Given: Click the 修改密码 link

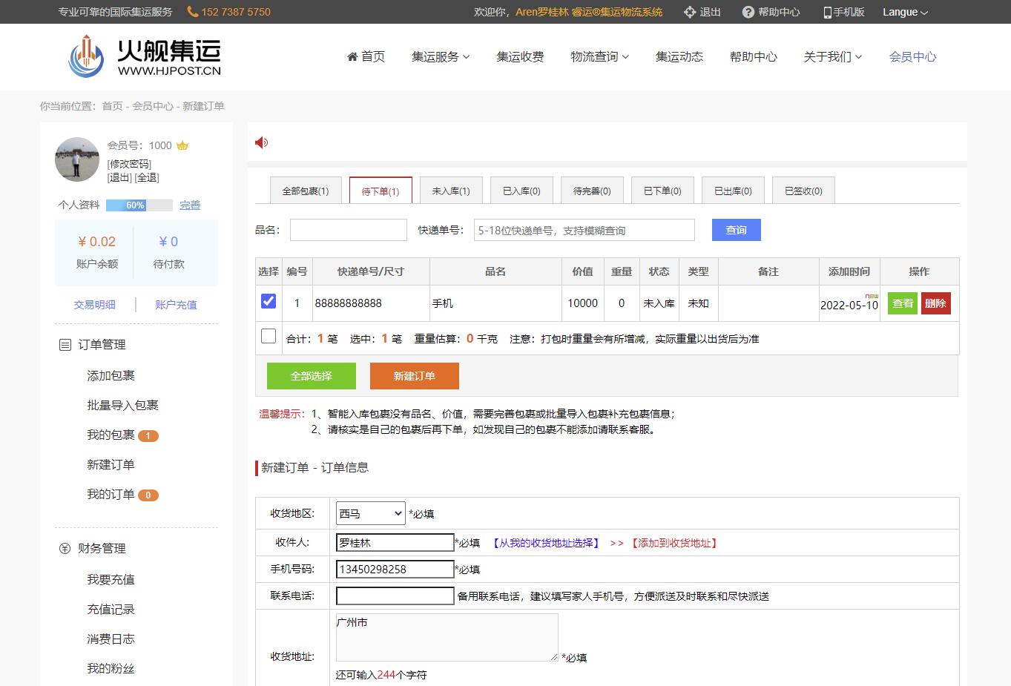Looking at the screenshot, I should [x=129, y=164].
